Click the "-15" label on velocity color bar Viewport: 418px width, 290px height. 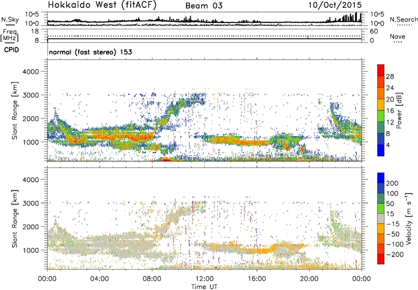pos(392,224)
